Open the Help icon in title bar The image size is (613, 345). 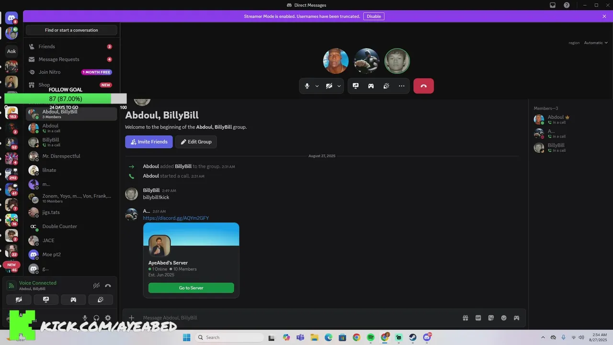[x=567, y=5]
